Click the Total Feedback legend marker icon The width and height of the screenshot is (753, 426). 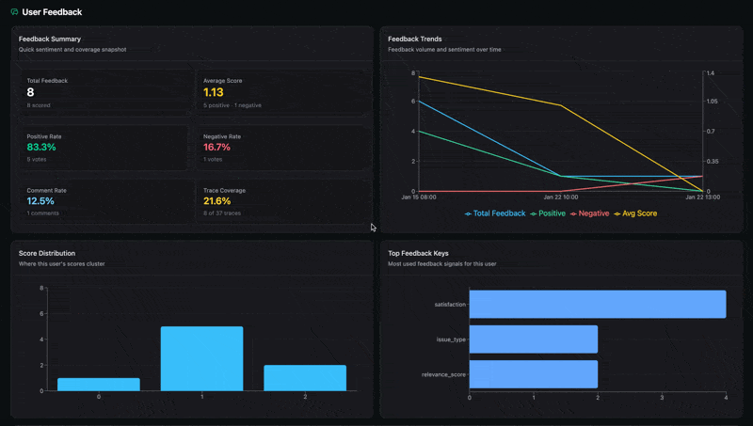point(468,214)
